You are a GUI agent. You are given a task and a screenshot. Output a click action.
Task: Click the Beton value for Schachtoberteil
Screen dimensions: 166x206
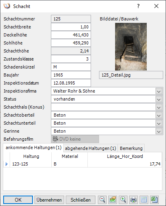[x=60, y=115]
